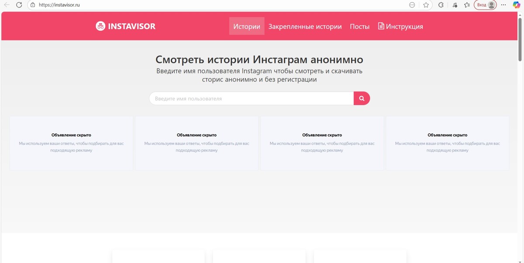View site info via lock icon
This screenshot has width=524, height=263.
(x=33, y=5)
